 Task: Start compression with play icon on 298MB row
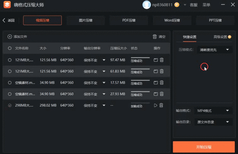click(155, 105)
